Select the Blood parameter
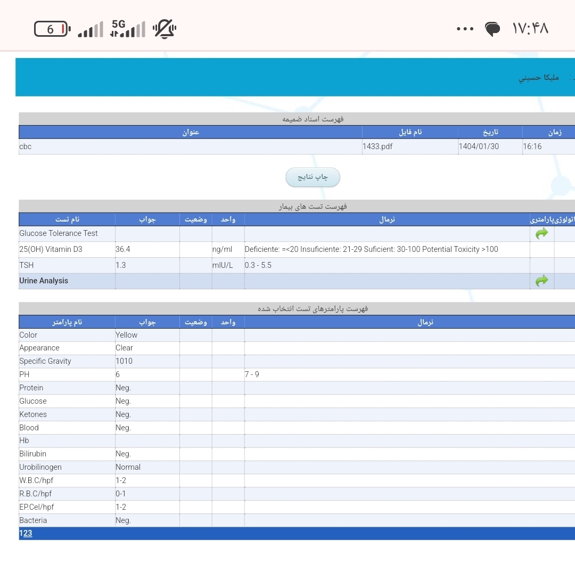The width and height of the screenshot is (575, 588). coord(29,428)
